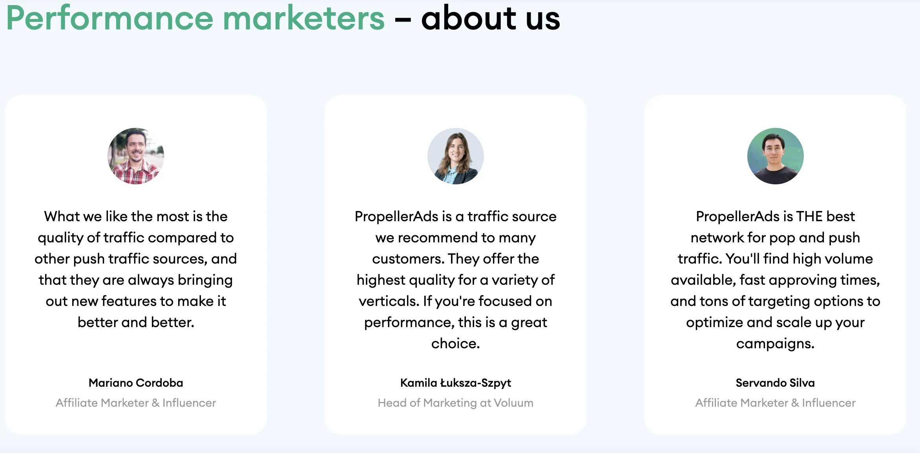Click the line "available, fast approving times,"
The image size is (920, 453).
coord(775,280)
